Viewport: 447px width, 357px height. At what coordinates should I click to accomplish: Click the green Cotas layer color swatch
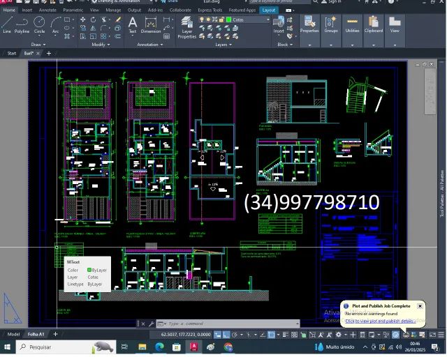point(228,20)
